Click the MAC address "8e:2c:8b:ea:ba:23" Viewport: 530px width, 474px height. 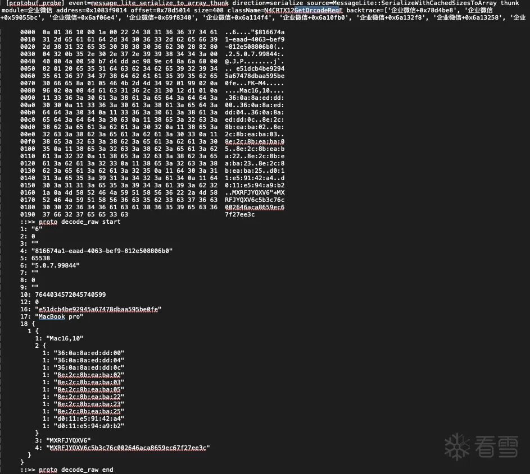(x=89, y=404)
